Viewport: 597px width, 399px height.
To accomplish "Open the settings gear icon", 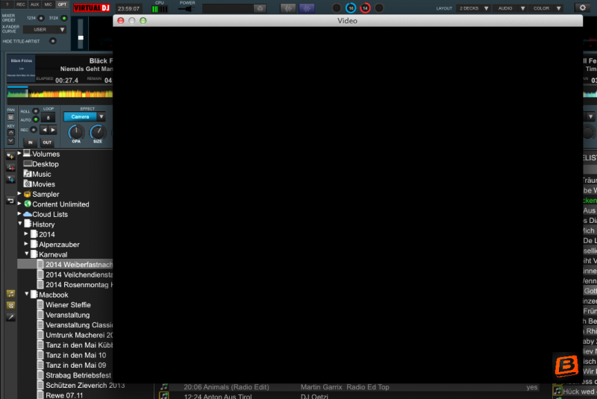I will [x=582, y=7].
